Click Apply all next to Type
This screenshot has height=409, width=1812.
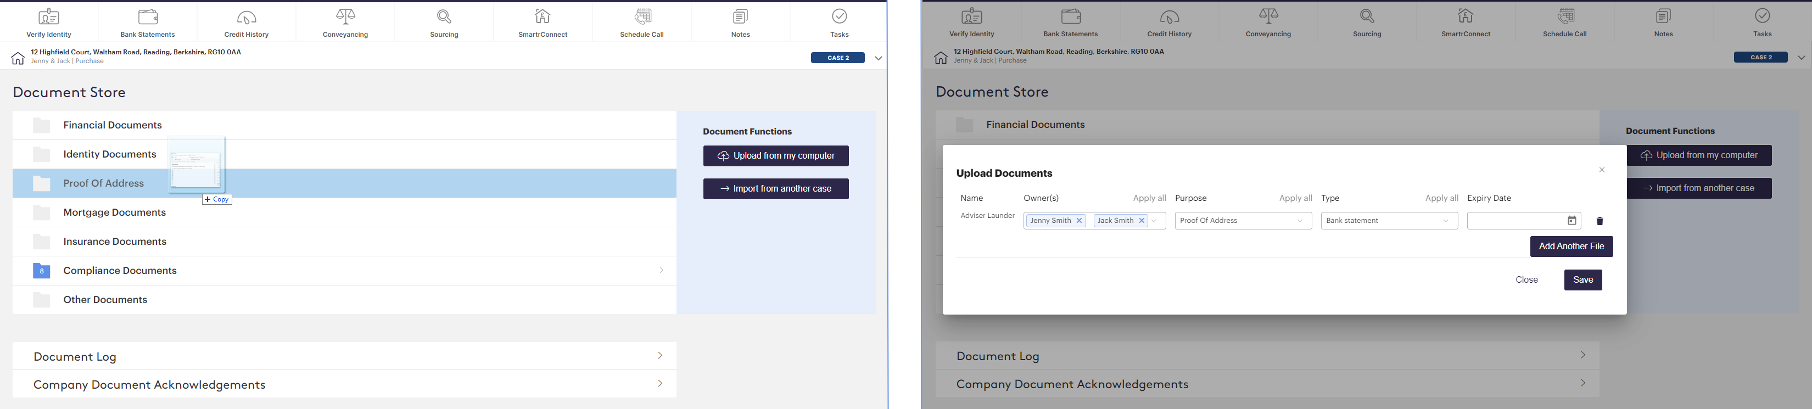tap(1442, 198)
